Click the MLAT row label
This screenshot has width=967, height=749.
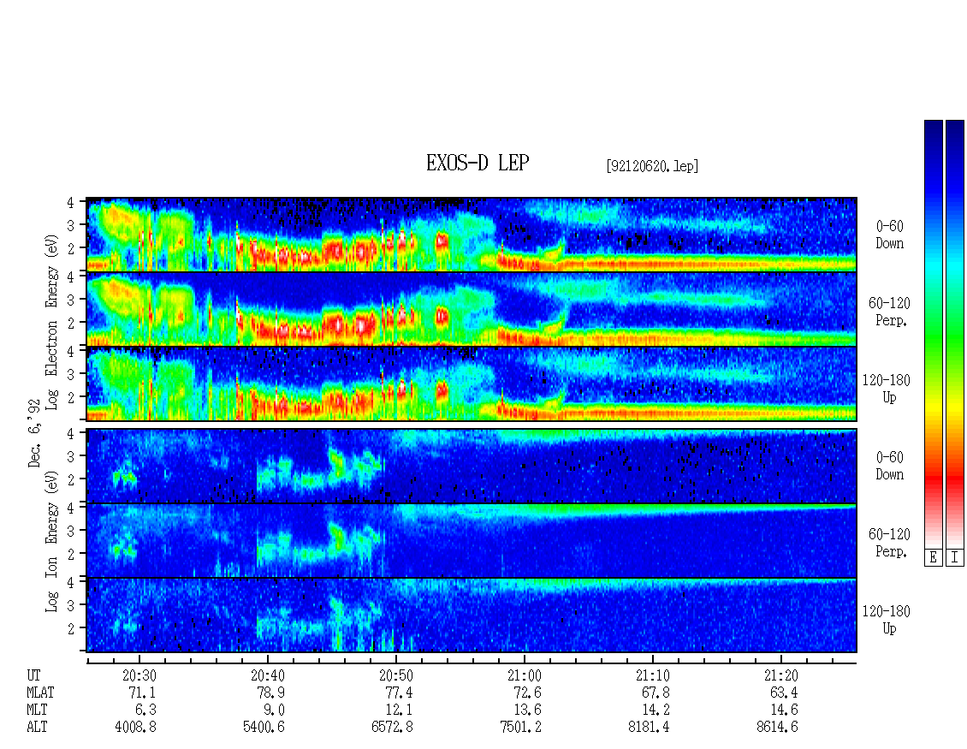[x=40, y=693]
